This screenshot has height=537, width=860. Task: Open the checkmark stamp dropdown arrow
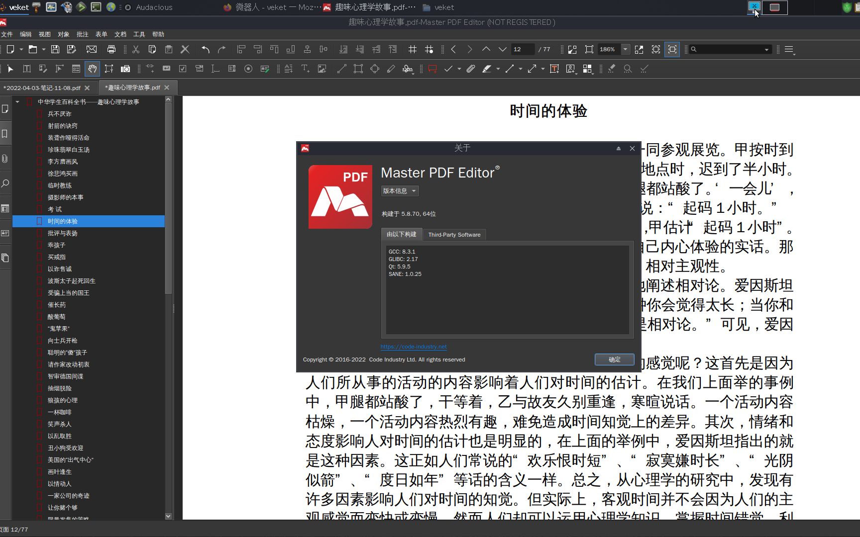click(459, 69)
